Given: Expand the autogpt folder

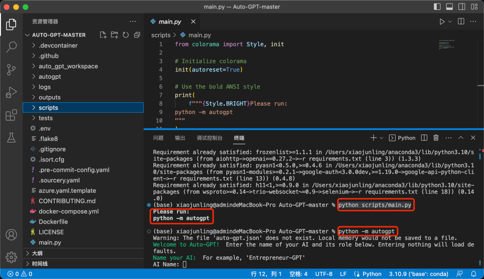Looking at the screenshot, I should tap(49, 76).
